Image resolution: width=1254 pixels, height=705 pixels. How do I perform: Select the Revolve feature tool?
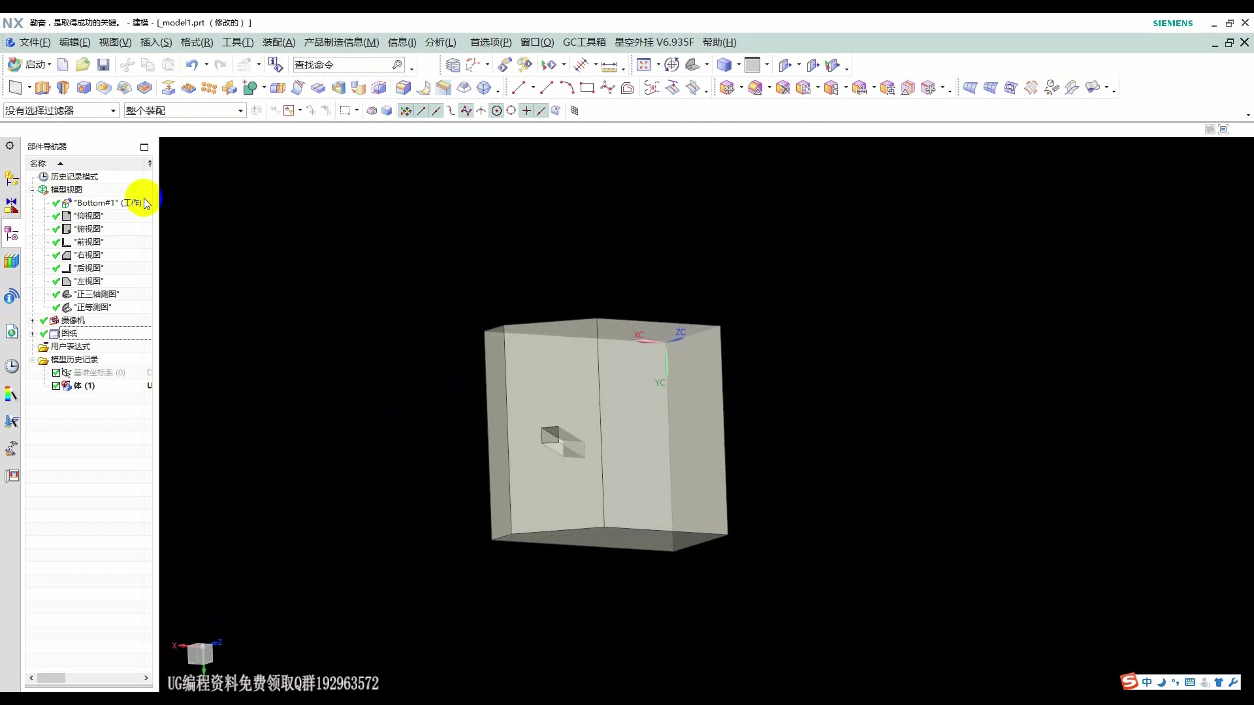(x=63, y=87)
